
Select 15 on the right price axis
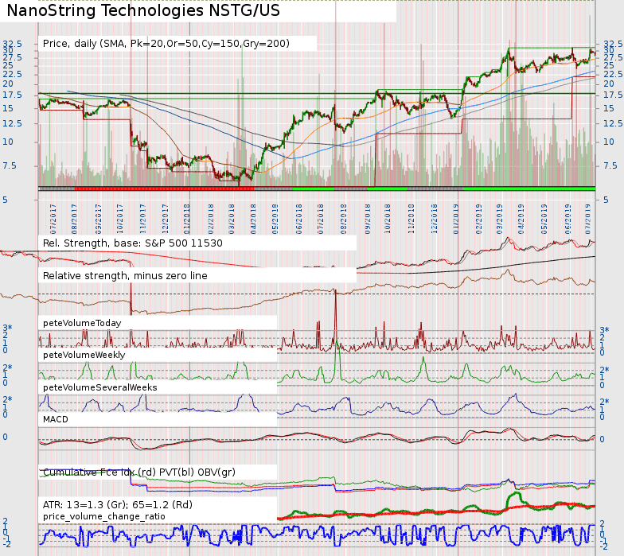(609, 108)
